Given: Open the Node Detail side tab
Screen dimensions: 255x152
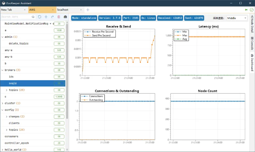Looking at the screenshot, I should click(x=252, y=24).
